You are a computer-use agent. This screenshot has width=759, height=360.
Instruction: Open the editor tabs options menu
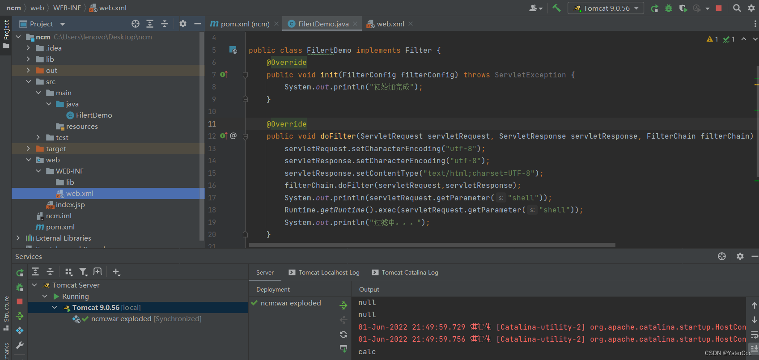click(755, 24)
